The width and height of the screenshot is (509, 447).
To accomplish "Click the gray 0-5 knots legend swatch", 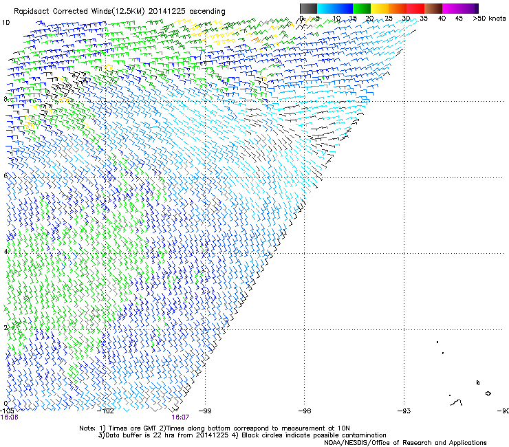I will click(x=308, y=8).
